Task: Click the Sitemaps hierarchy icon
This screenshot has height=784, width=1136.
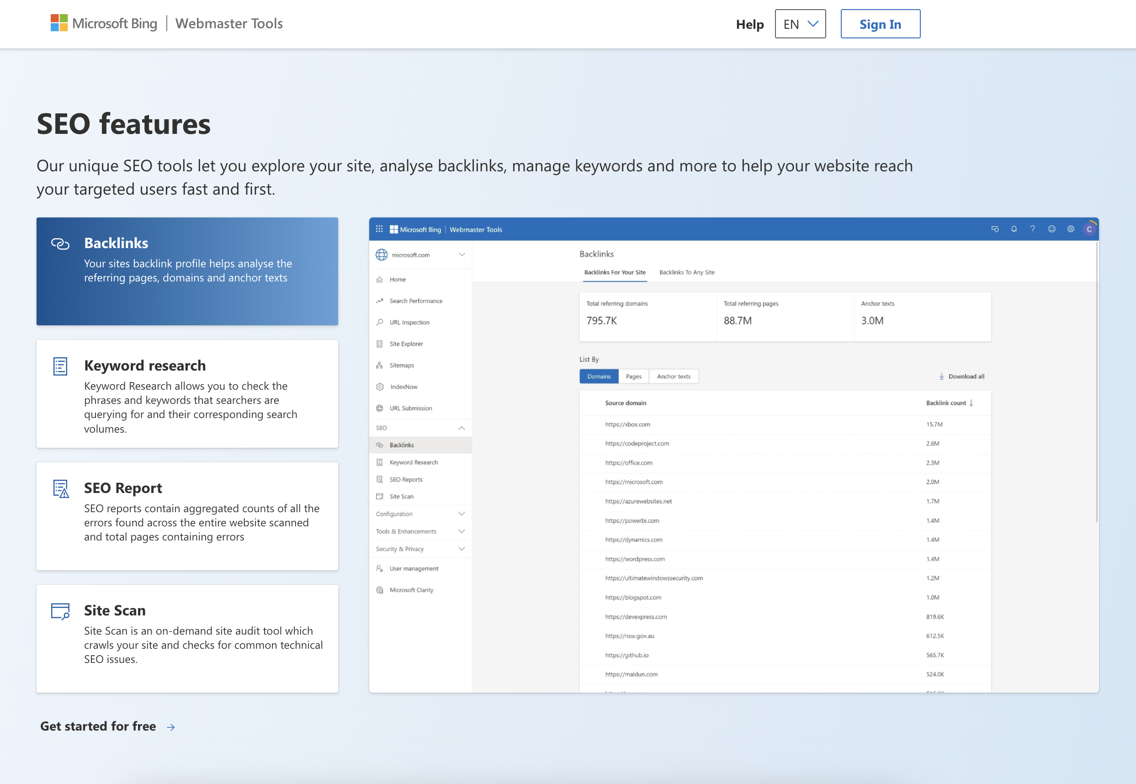Action: point(379,365)
